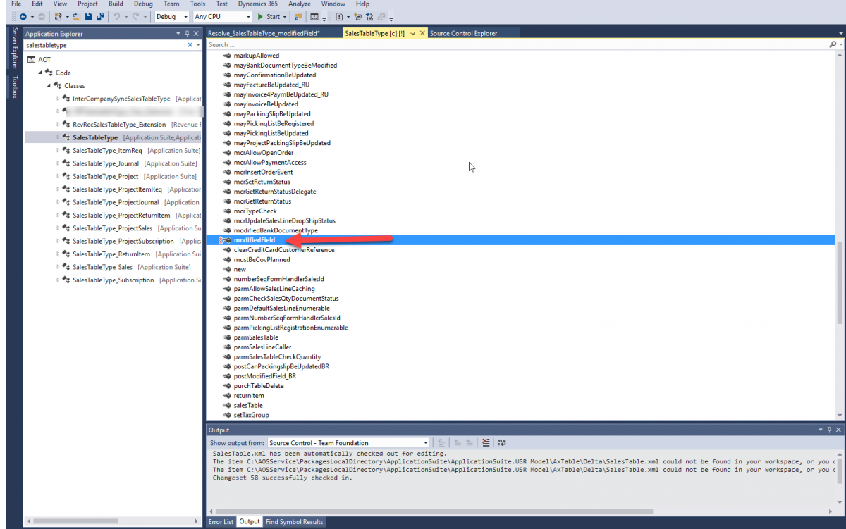Collapse the Code node in AOT
Screen dimensions: 846x529
40,73
